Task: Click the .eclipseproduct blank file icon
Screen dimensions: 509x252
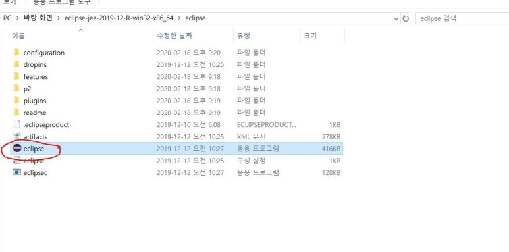Action: (17, 124)
